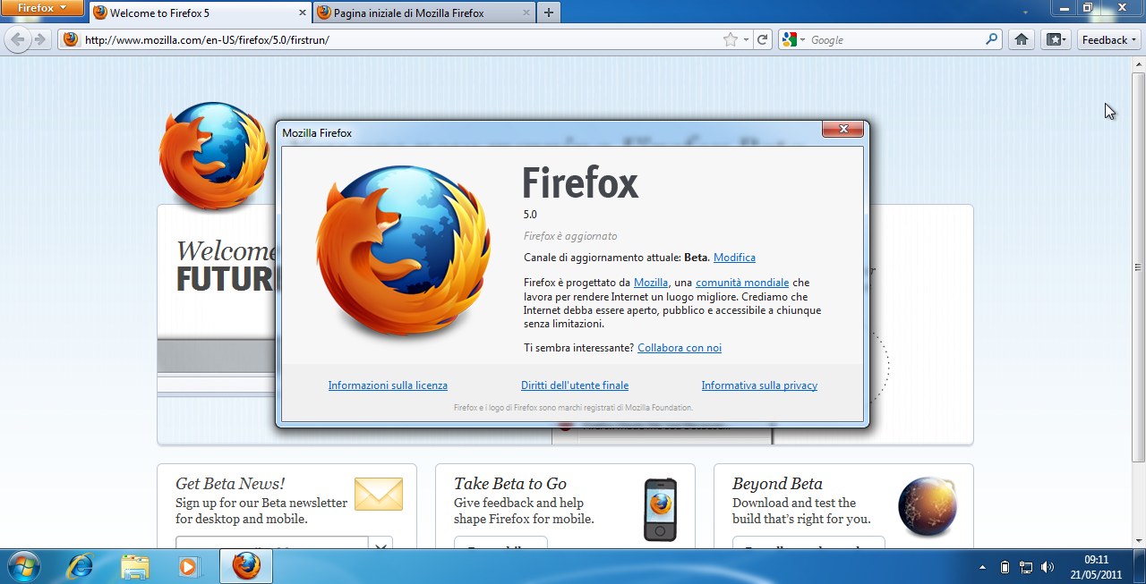Click the Aurora globe icon beside Beyond Beta
This screenshot has height=584, width=1146.
click(928, 506)
